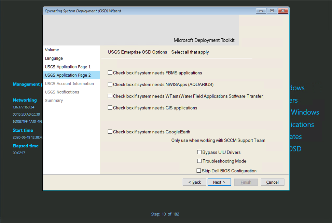Click the Networking label in background
This screenshot has height=224, width=332.
pos(25,100)
